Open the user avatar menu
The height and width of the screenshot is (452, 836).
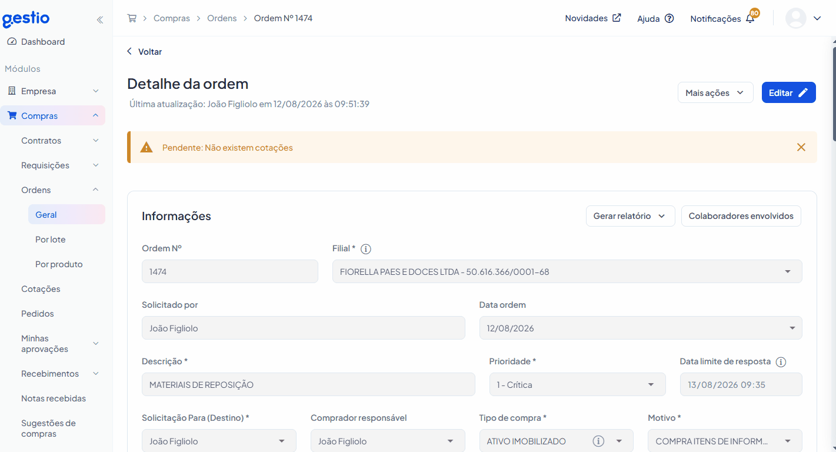pyautogui.click(x=804, y=18)
